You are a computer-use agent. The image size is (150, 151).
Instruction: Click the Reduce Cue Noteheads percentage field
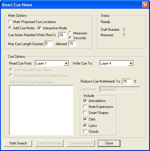point(127,82)
